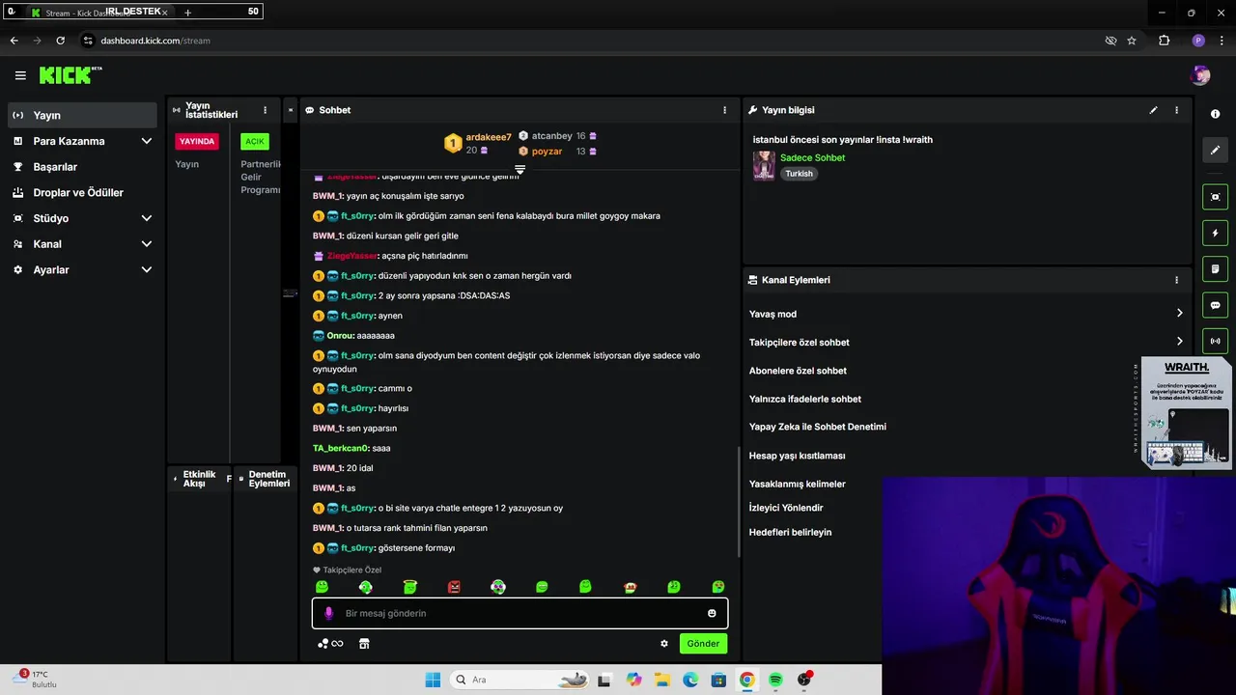
Task: Click the info icon in the right sidebar
Action: point(1215,114)
